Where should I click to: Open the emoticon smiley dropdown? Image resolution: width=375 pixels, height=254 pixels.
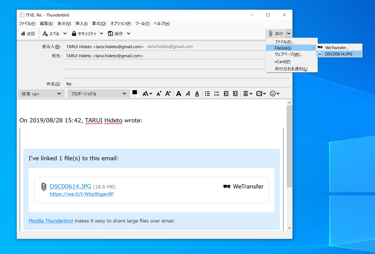[x=275, y=93]
